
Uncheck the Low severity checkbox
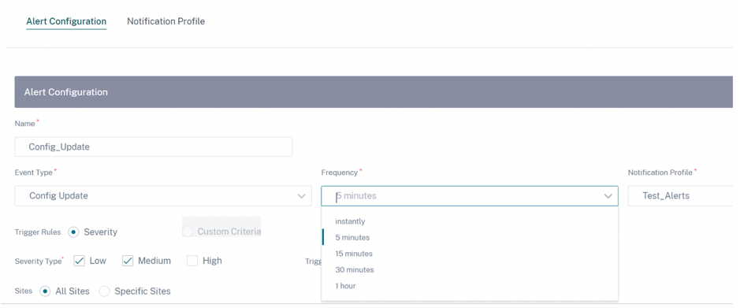[80, 261]
